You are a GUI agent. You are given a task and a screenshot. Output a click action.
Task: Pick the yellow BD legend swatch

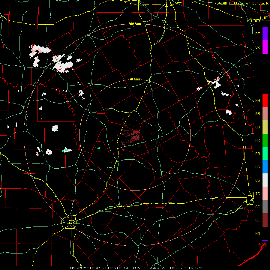tap(265, 127)
